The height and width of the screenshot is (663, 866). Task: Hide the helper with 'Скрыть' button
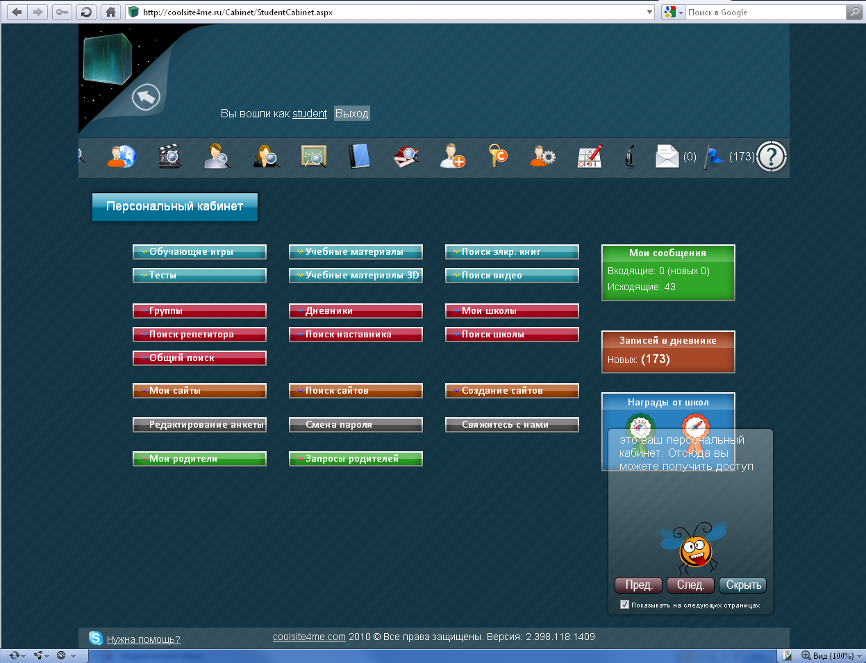[x=743, y=585]
